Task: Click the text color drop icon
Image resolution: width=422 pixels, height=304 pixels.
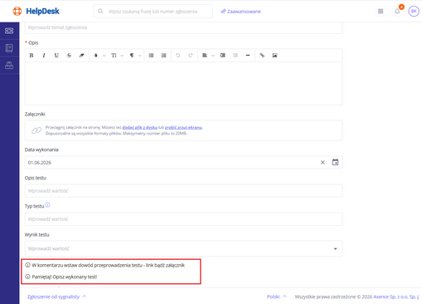Action: [x=96, y=56]
